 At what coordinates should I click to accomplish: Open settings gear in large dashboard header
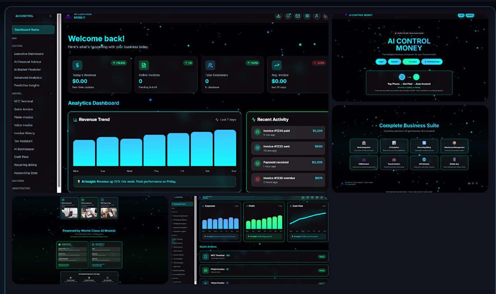point(307,16)
